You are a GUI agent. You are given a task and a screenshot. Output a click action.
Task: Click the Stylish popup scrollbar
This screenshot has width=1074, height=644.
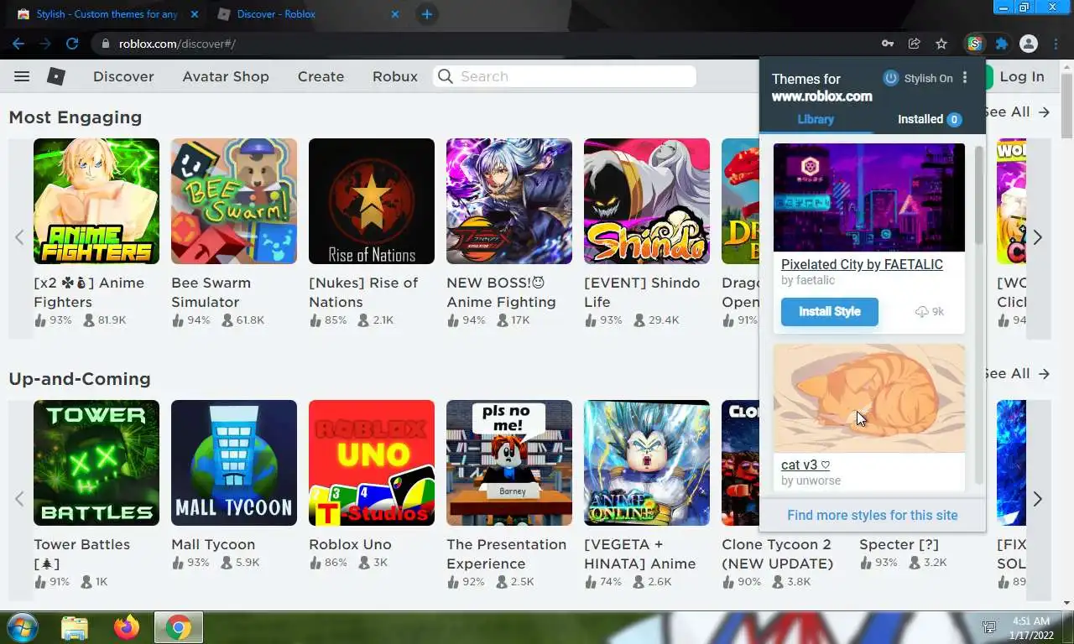pos(978,197)
